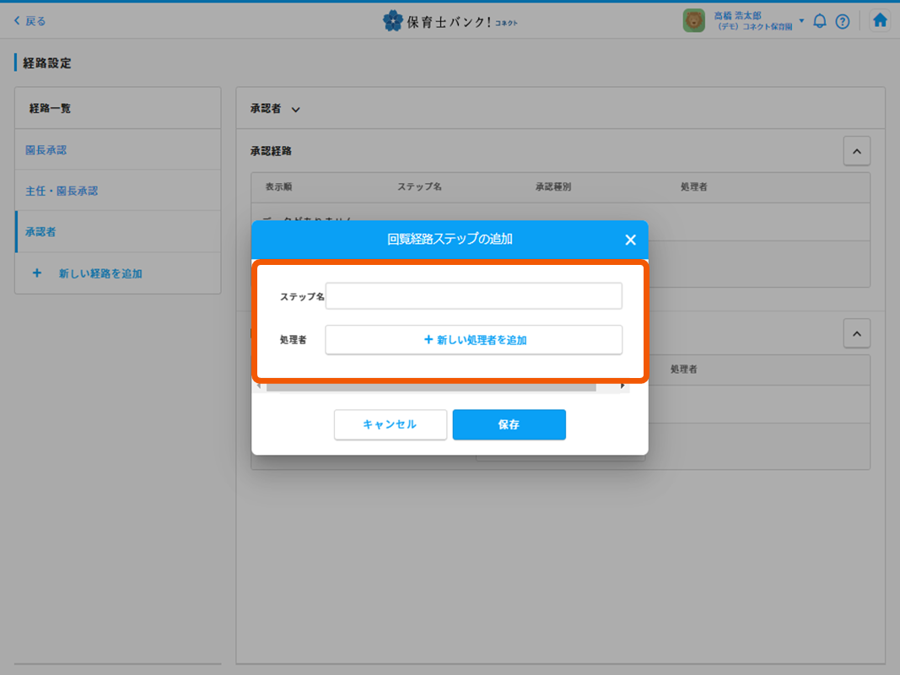Select 園長承認 in the route list
900x675 pixels.
click(x=46, y=150)
